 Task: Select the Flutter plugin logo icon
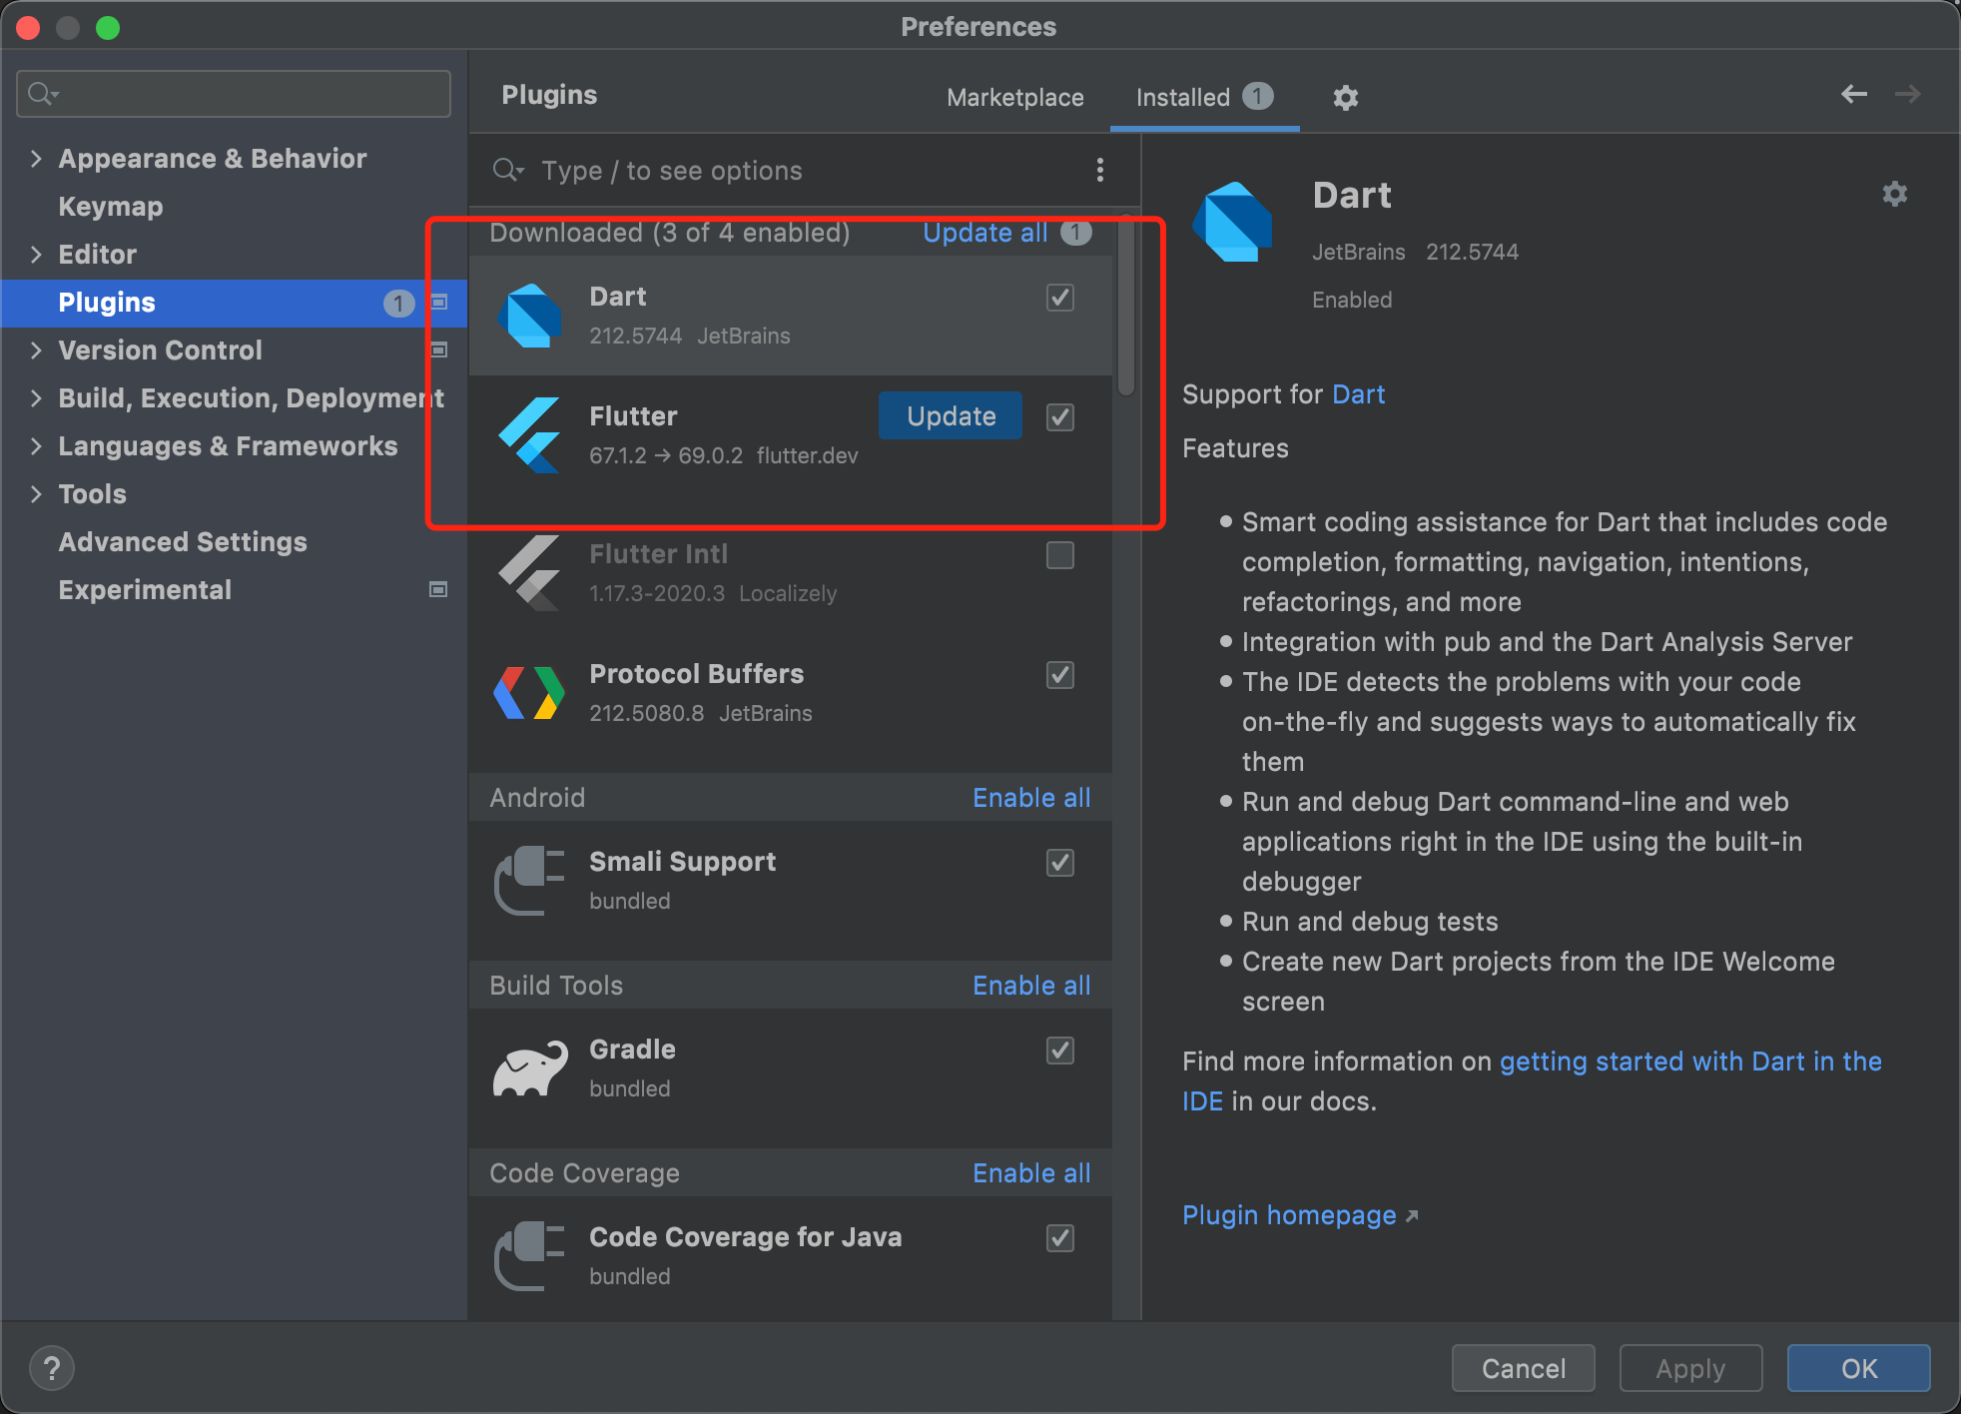529,434
